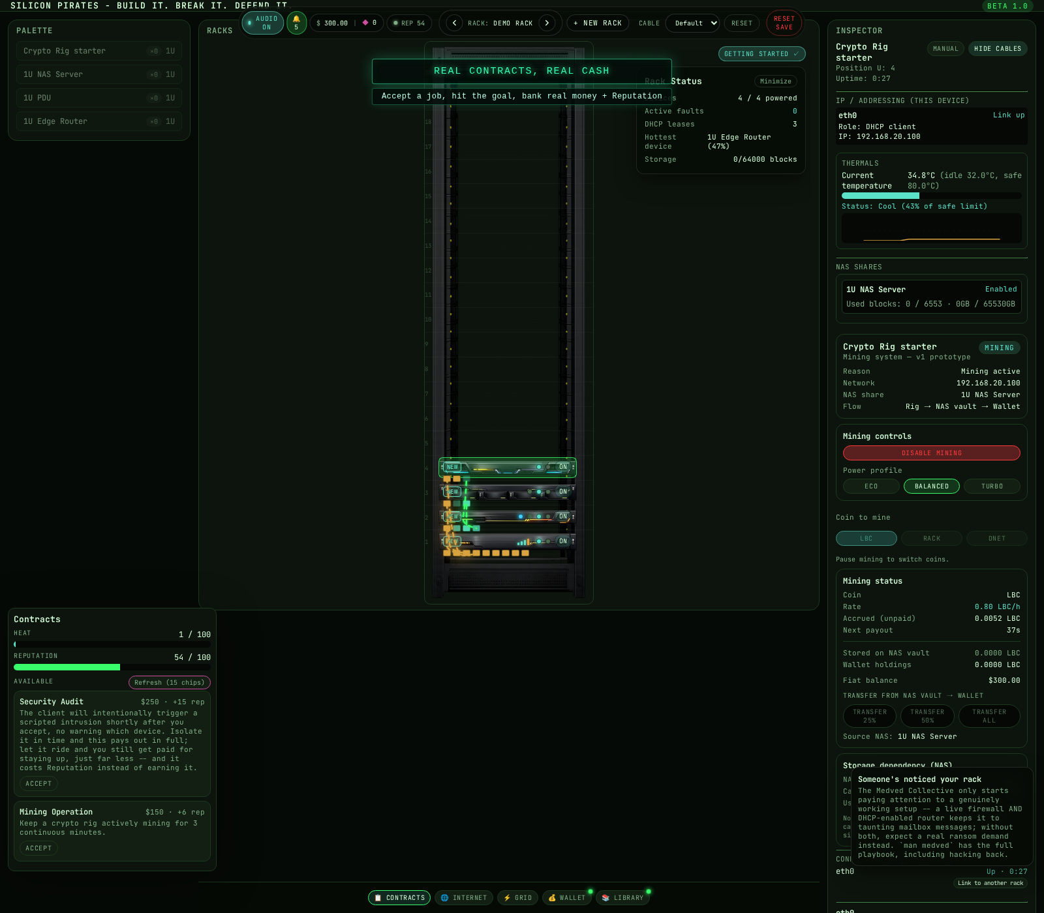1044x913 pixels.
Task: Click the signal bars on rack unit 1
Action: click(x=523, y=542)
